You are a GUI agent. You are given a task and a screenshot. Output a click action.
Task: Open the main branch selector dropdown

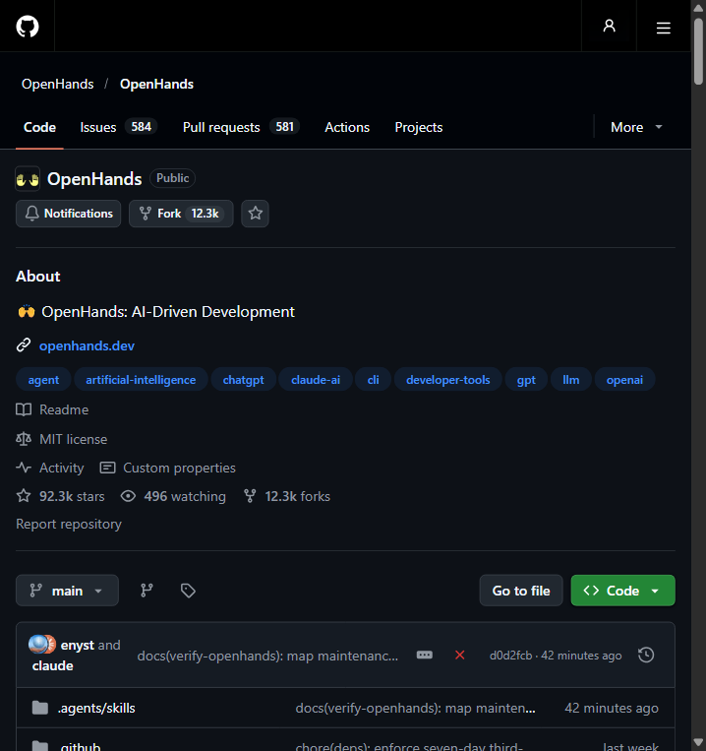click(x=67, y=591)
